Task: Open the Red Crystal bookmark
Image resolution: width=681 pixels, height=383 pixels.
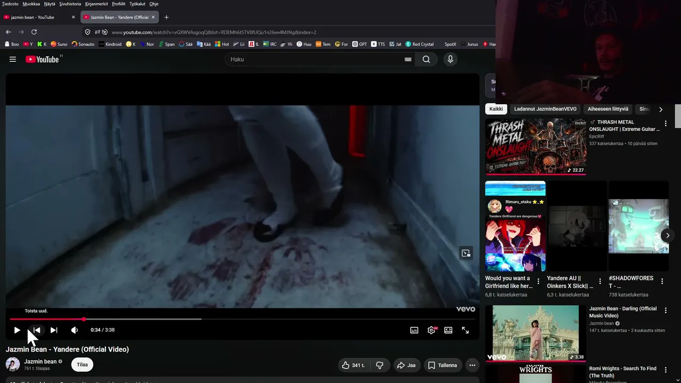Action: click(420, 44)
